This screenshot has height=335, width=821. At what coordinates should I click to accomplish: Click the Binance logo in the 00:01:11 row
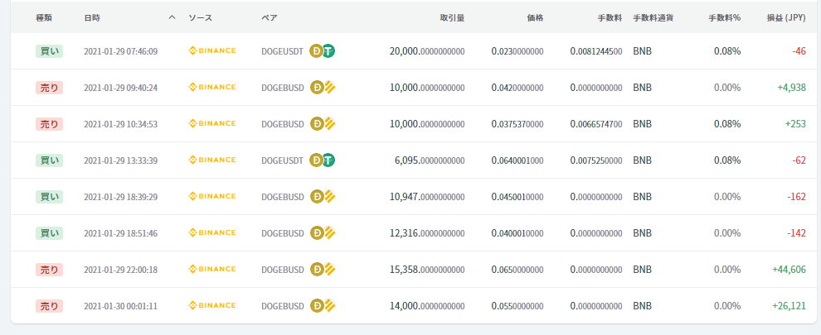[x=212, y=306]
